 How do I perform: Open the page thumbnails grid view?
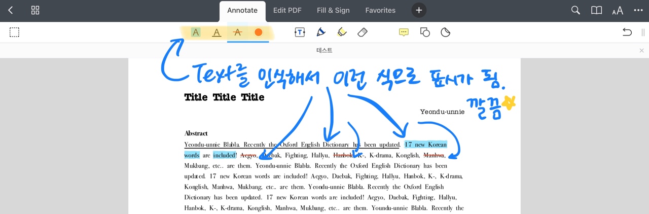point(35,10)
